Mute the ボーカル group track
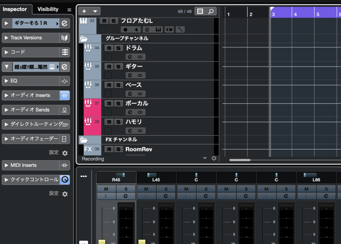 tap(109, 103)
